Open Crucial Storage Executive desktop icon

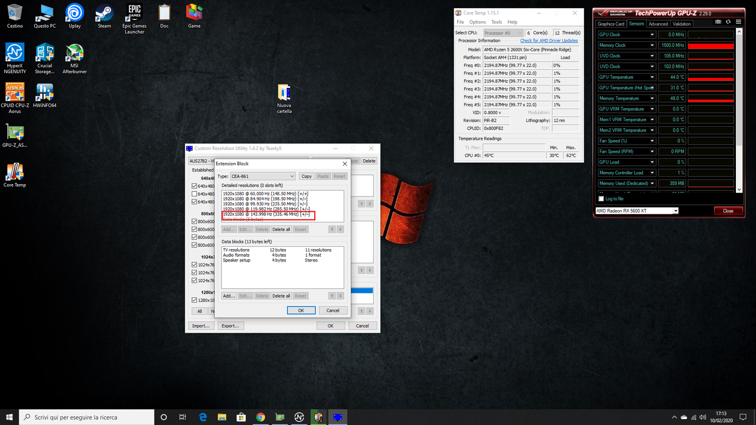[45, 58]
